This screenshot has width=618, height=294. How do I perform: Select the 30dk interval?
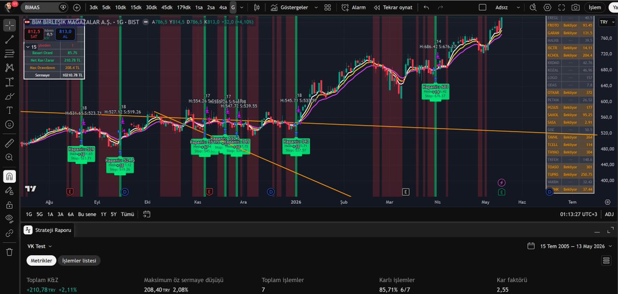point(151,8)
